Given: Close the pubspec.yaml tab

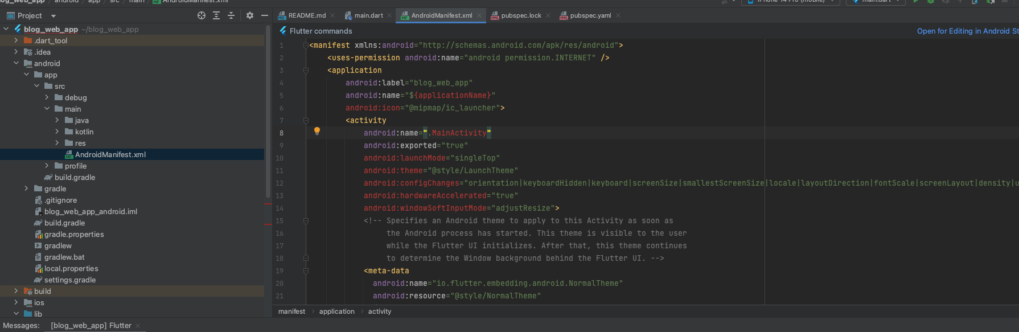Looking at the screenshot, I should [x=618, y=15].
